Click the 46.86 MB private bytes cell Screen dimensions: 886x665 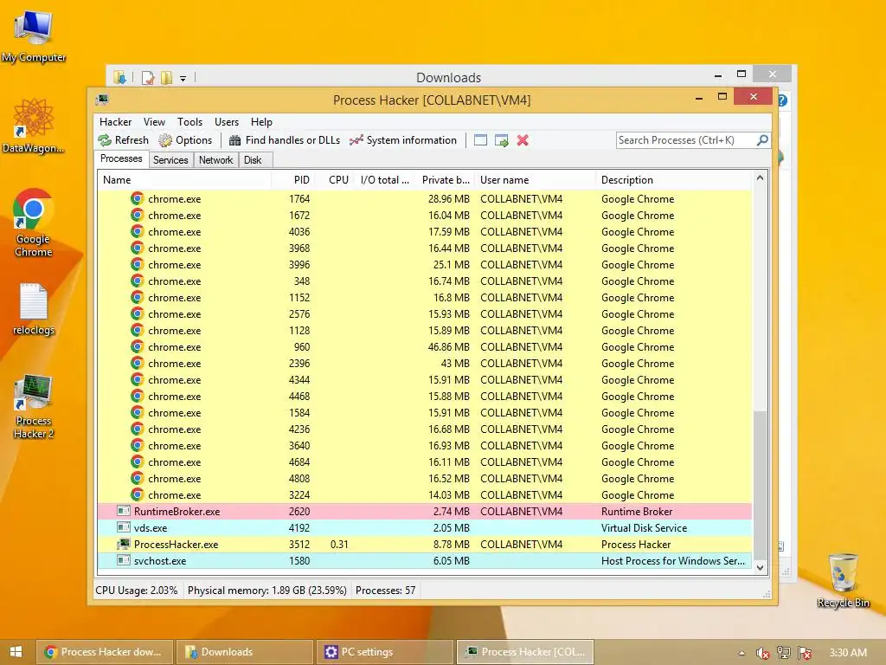[x=449, y=346]
